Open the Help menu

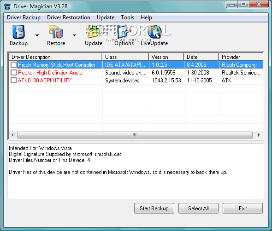point(146,17)
